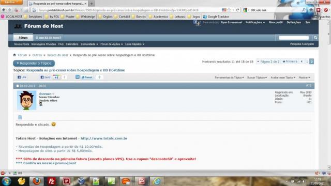Image resolution: width=331 pixels, height=186 pixels.
Task: Click the Tweet share button
Action: [x=87, y=78]
